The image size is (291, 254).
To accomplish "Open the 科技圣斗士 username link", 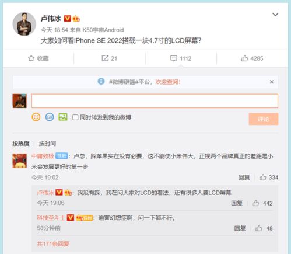I will tap(51, 218).
